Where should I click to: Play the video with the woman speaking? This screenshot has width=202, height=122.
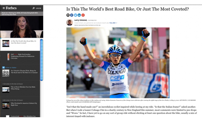[x=22, y=27]
